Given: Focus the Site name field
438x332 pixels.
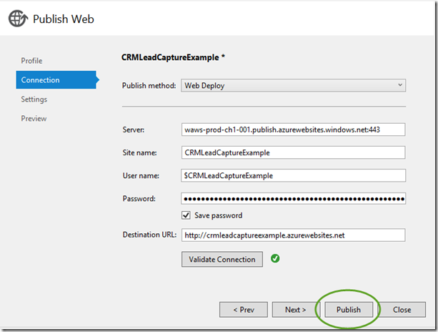Looking at the screenshot, I should tap(293, 152).
